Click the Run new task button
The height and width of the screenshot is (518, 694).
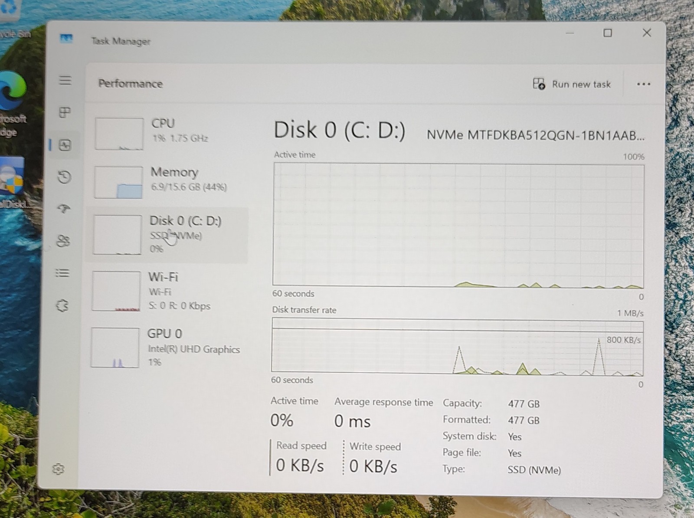pos(572,84)
